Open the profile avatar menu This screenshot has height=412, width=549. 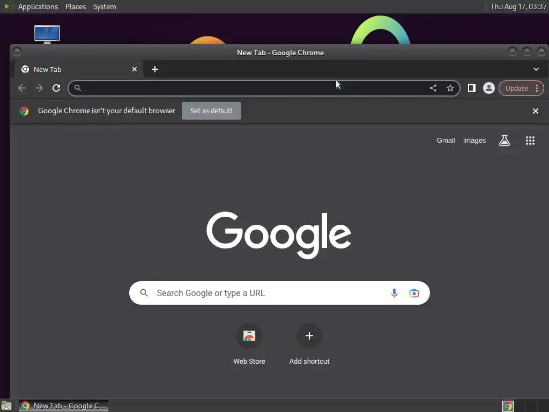coord(489,88)
